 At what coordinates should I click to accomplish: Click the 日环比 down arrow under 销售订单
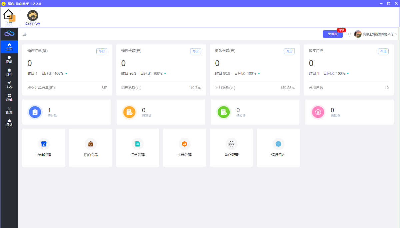click(66, 74)
